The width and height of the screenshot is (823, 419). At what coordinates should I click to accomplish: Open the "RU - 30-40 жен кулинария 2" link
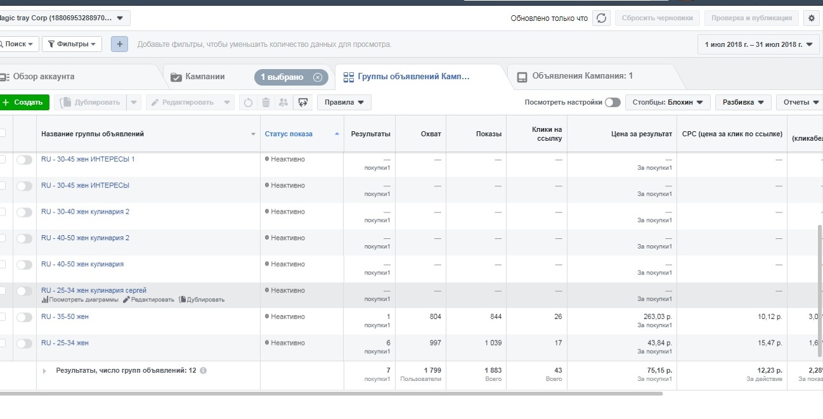pyautogui.click(x=85, y=212)
